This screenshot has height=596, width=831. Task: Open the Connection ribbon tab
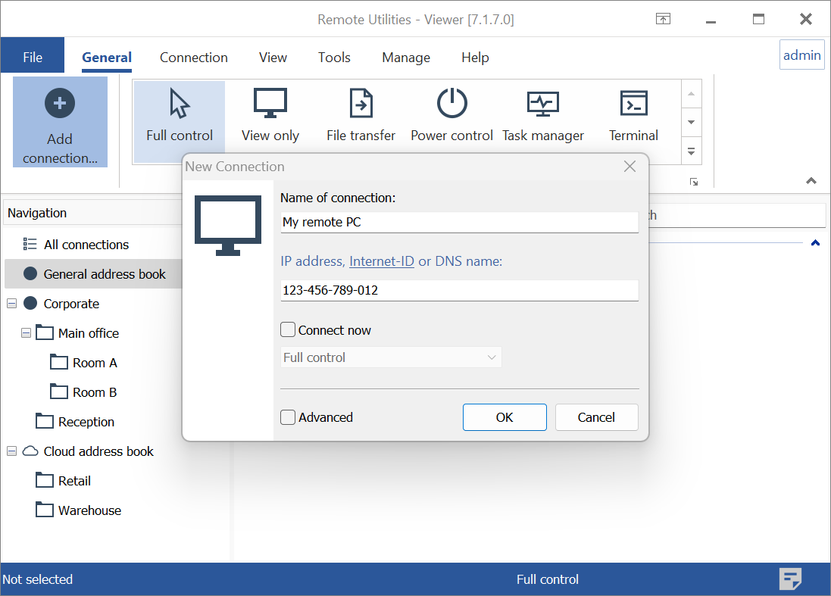tap(193, 58)
